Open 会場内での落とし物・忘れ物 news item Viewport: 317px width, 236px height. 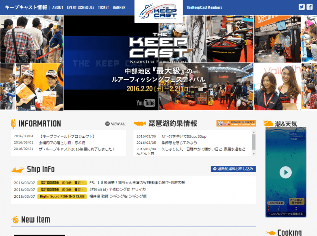click(62, 143)
